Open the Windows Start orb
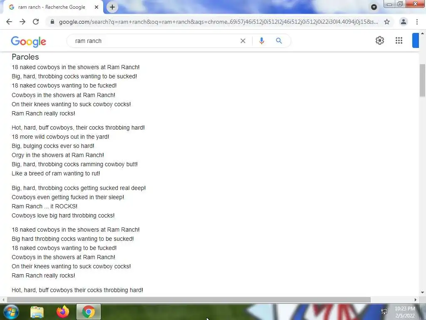 (11, 312)
